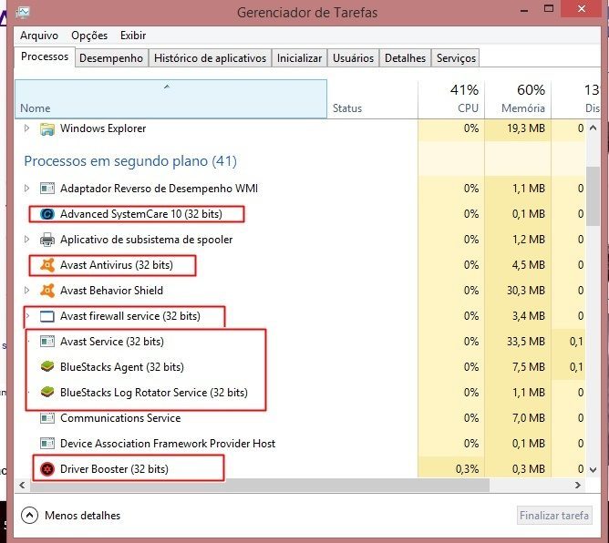Viewport: 609px width, 543px height.
Task: Click the 4,5 MB memory value
Action: pos(529,265)
